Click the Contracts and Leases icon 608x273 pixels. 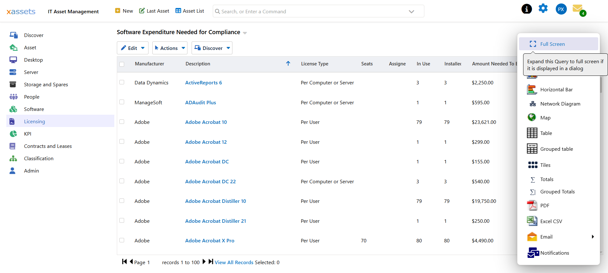(13, 146)
